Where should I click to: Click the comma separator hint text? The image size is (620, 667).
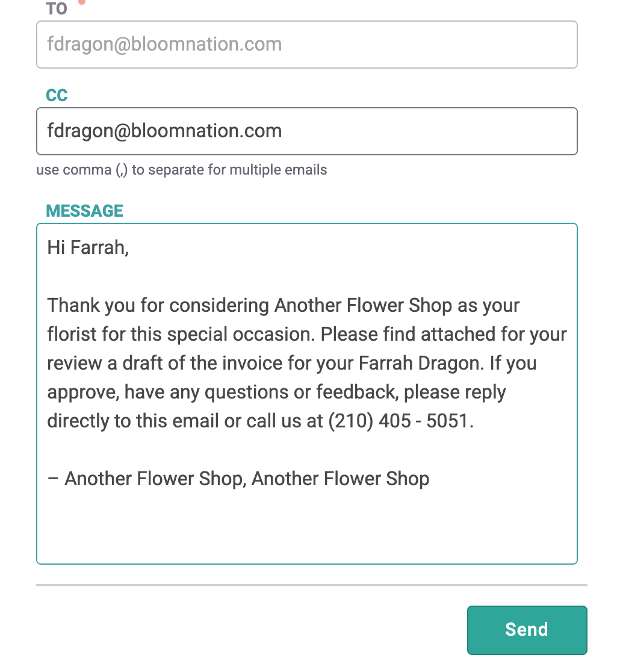182,170
